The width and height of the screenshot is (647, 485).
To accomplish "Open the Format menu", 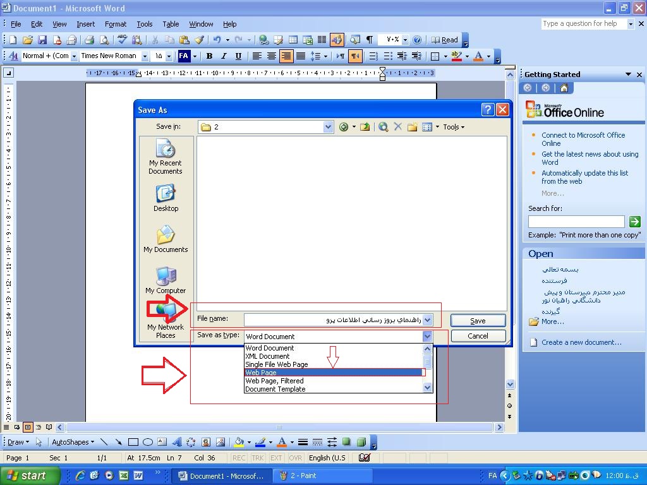I will [116, 24].
